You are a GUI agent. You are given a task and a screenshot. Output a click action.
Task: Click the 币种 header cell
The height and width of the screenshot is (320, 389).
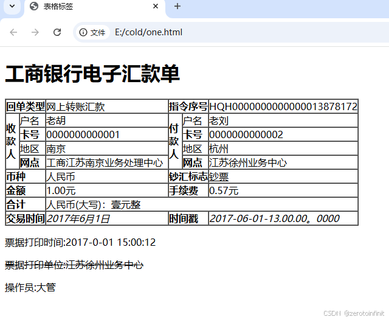click(x=26, y=176)
